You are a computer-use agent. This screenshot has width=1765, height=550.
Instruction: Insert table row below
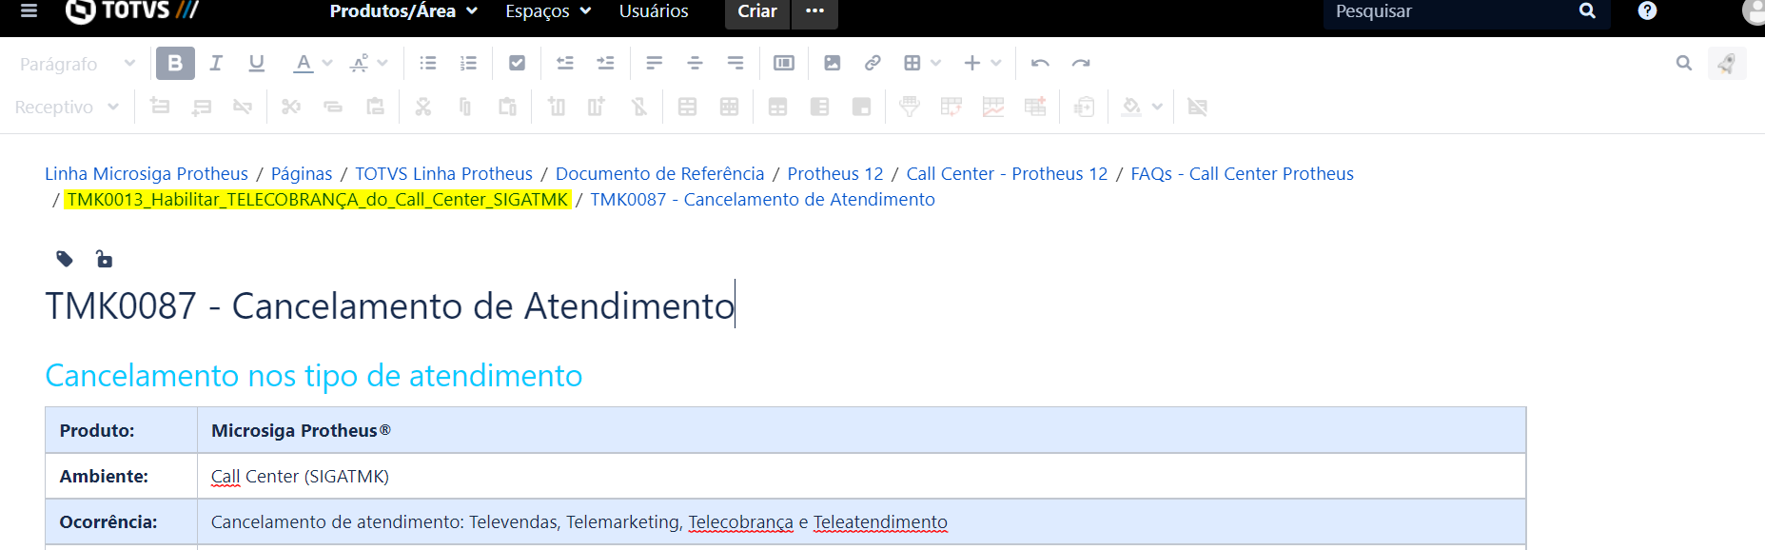(202, 107)
